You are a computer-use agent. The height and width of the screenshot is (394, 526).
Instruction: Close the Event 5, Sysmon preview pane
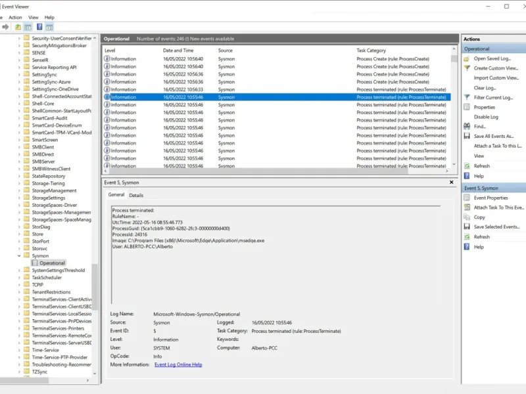(451, 183)
